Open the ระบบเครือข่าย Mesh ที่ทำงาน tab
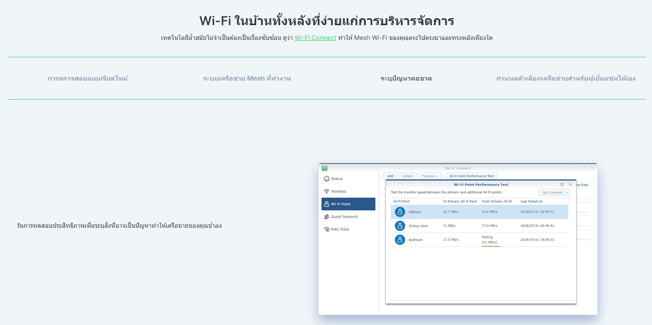 247,78
